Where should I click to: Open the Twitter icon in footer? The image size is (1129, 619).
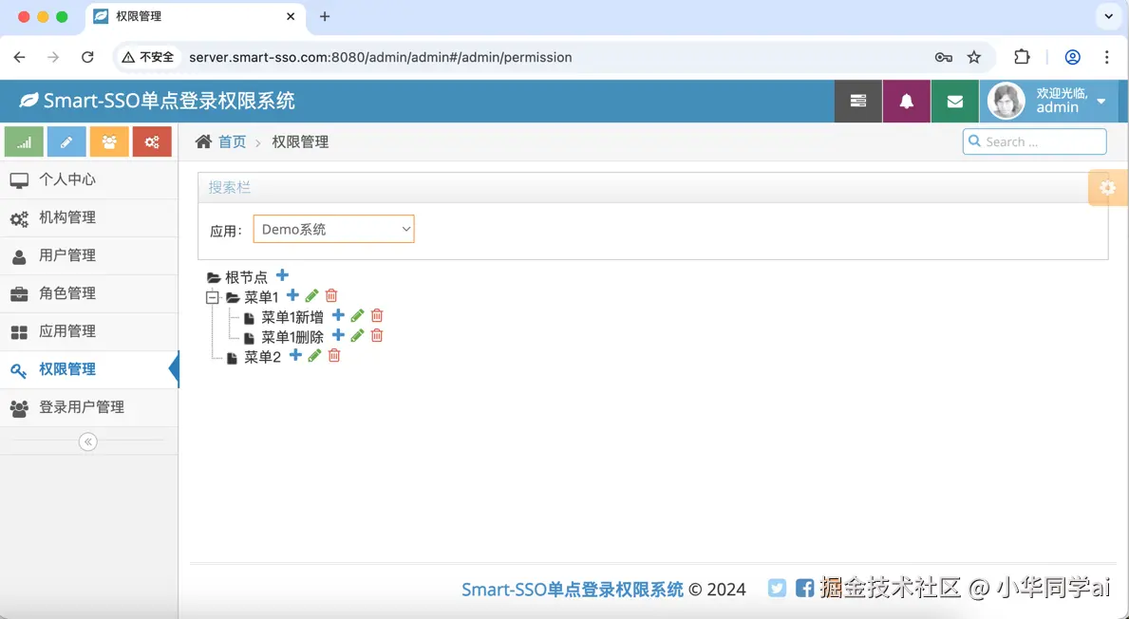tap(777, 588)
